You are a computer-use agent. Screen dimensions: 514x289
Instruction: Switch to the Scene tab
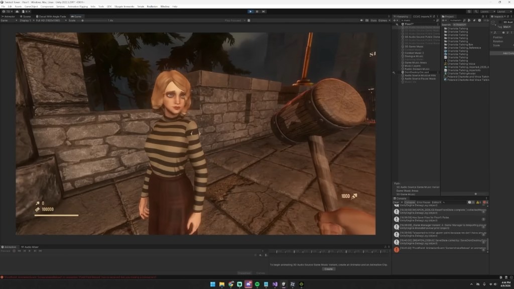(26, 17)
